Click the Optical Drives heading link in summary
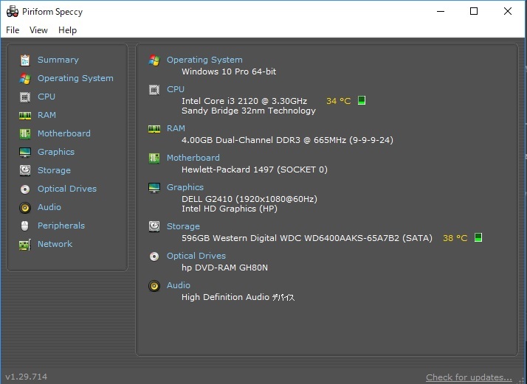This screenshot has height=384, width=527. pyautogui.click(x=196, y=256)
